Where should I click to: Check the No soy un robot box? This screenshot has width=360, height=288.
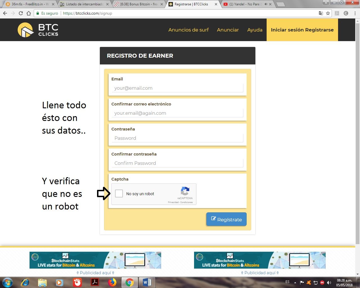(119, 193)
